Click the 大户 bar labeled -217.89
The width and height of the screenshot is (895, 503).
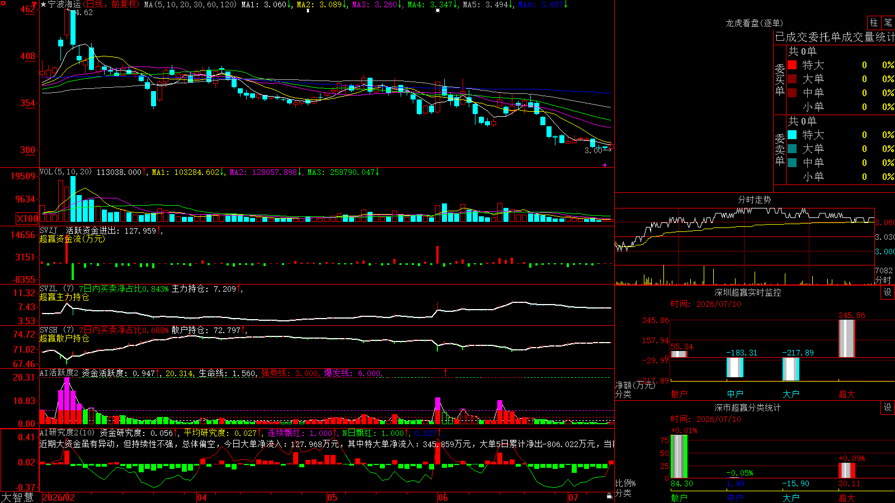point(791,369)
